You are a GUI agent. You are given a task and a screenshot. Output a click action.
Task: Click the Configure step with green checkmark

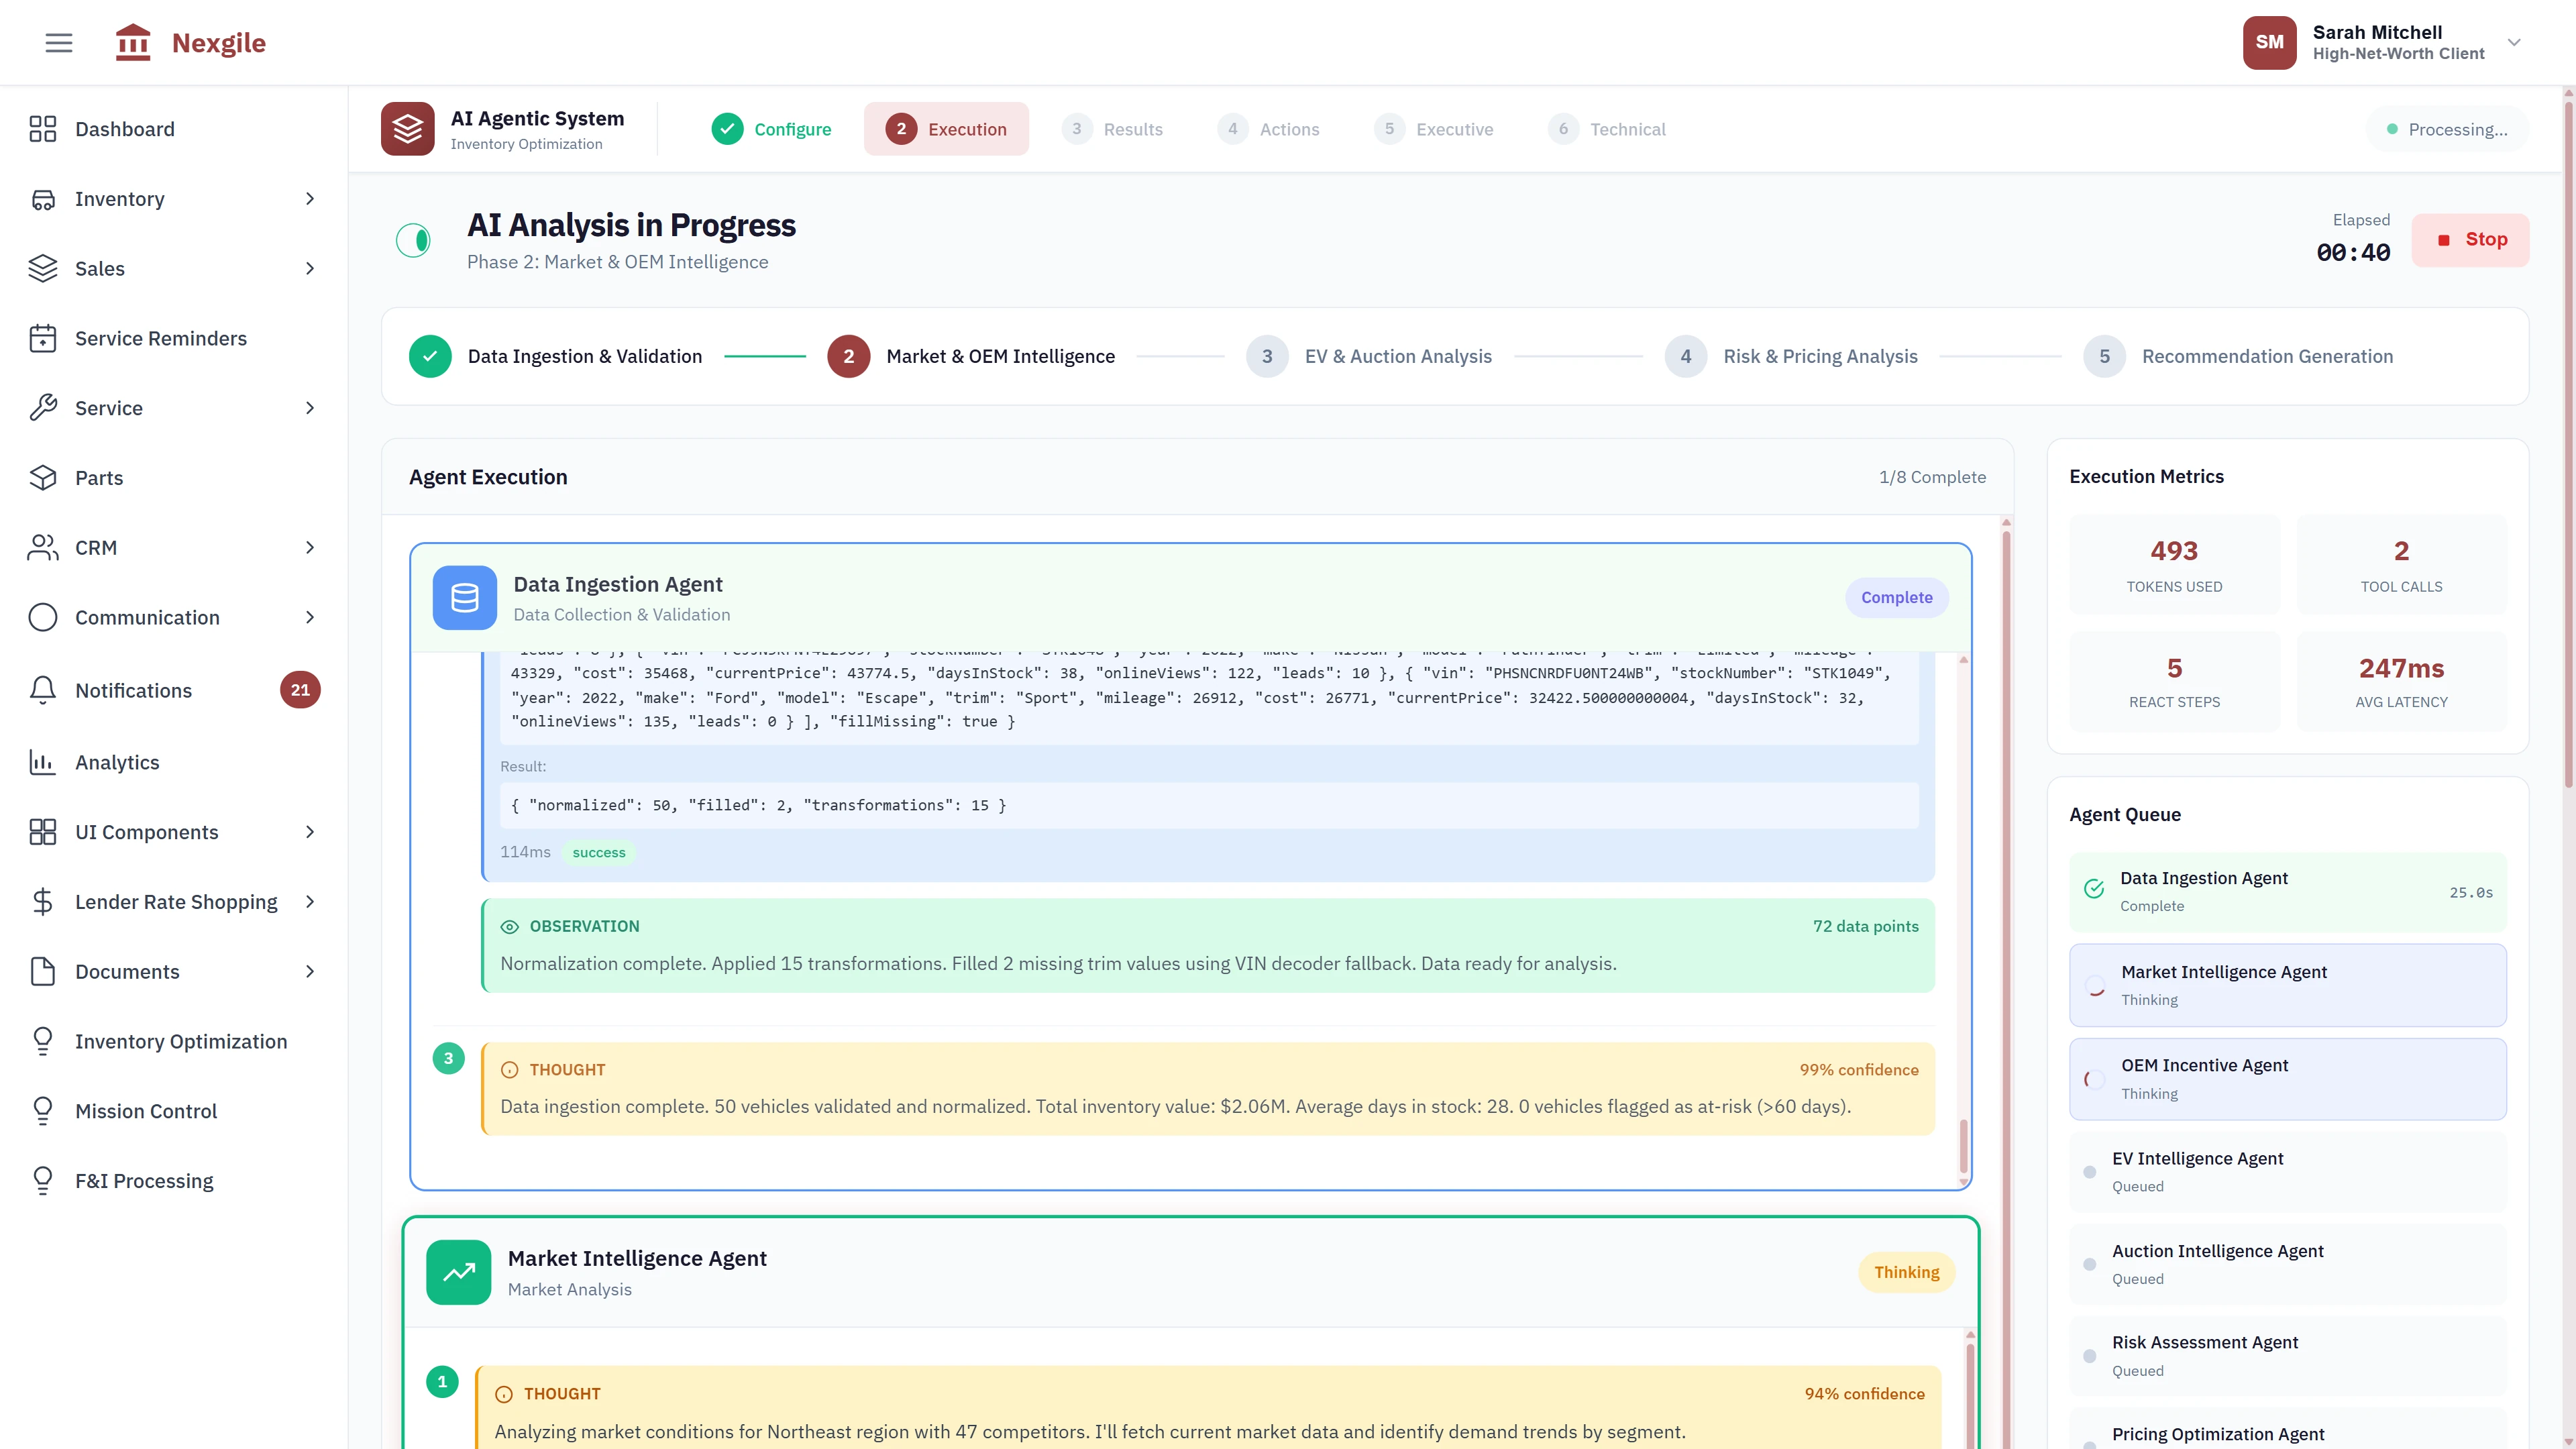tap(771, 128)
